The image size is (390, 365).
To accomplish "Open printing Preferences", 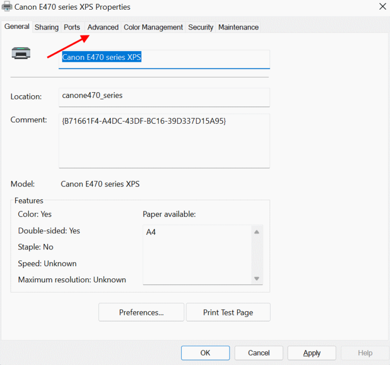I will [141, 312].
